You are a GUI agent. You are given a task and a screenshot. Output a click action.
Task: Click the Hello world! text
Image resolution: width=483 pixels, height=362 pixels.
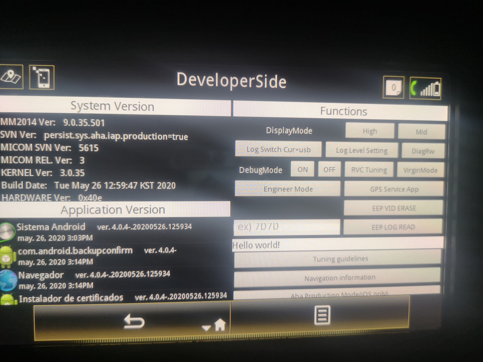coord(256,245)
